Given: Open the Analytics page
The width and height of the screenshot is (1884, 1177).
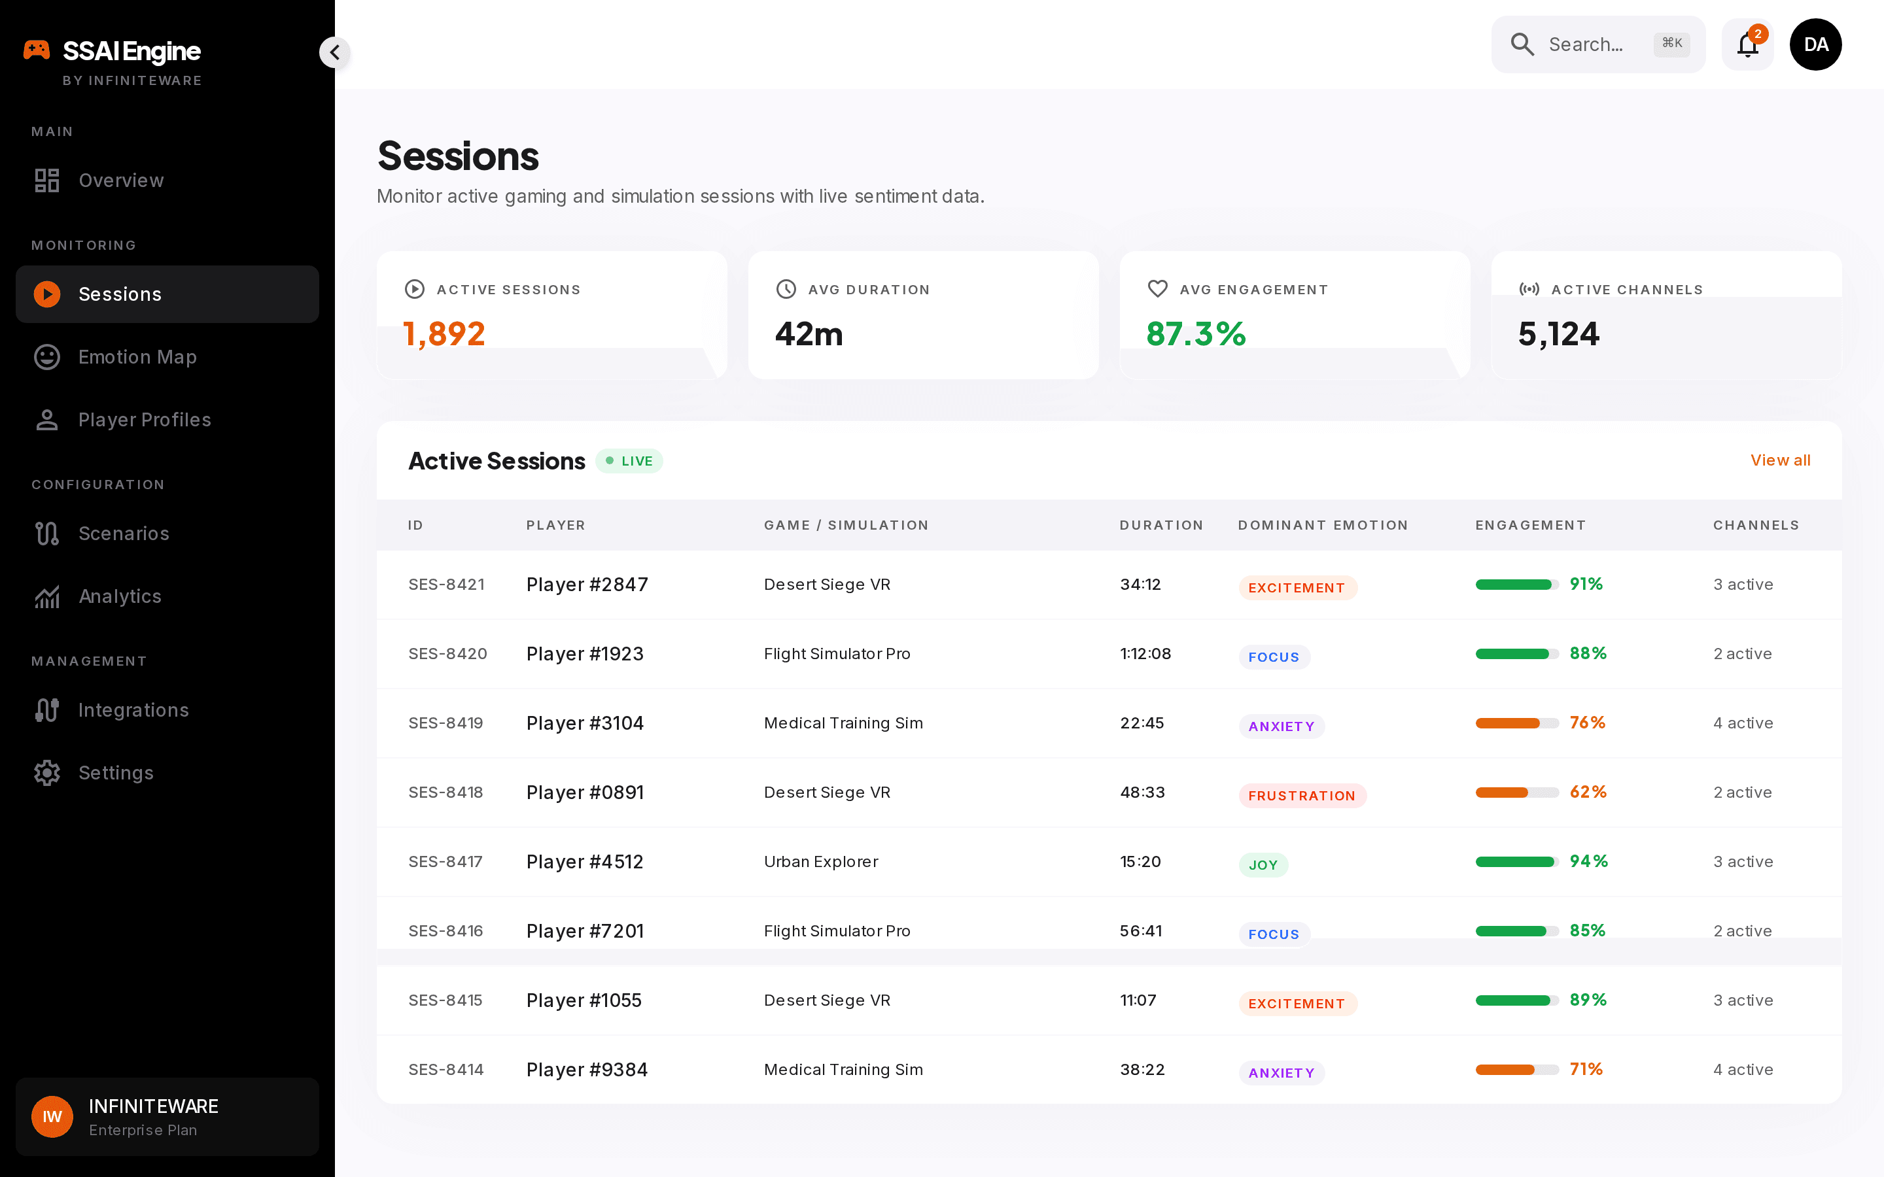Looking at the screenshot, I should [x=167, y=597].
